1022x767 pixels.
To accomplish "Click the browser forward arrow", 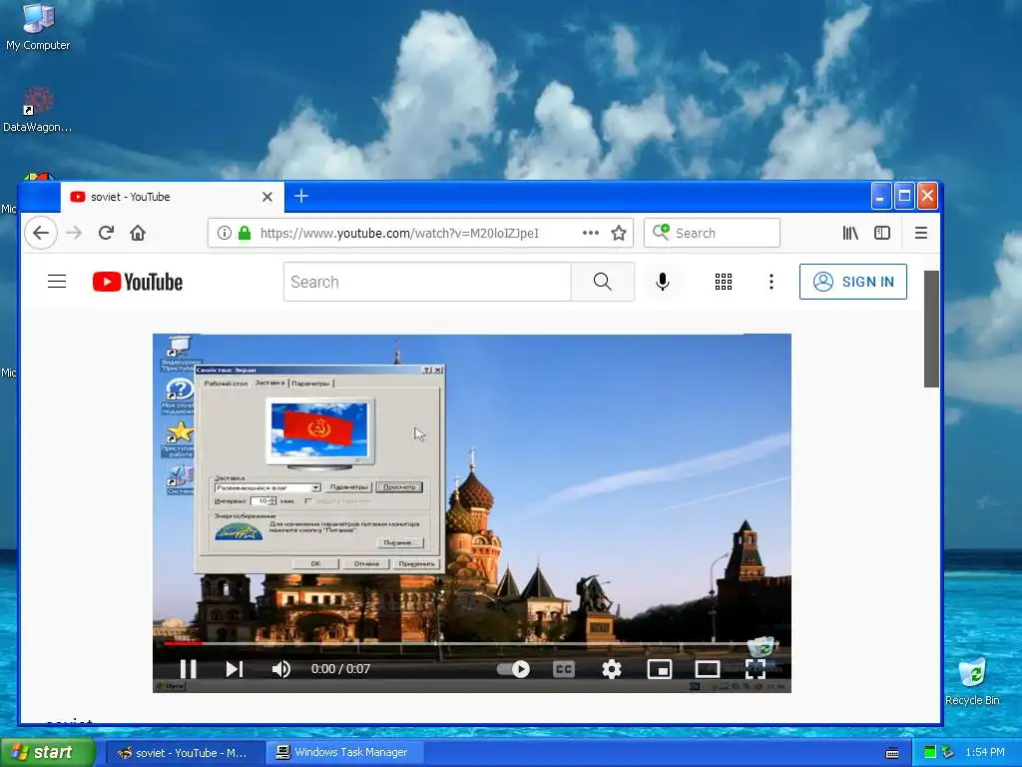I will coord(74,233).
